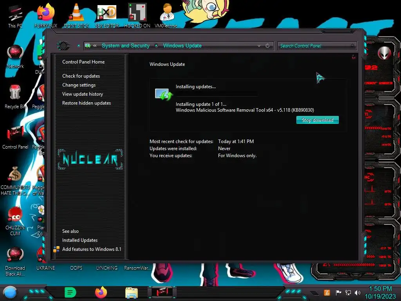Click the address bar Control Panel icon
This screenshot has height=301, width=401.
coord(88,45)
